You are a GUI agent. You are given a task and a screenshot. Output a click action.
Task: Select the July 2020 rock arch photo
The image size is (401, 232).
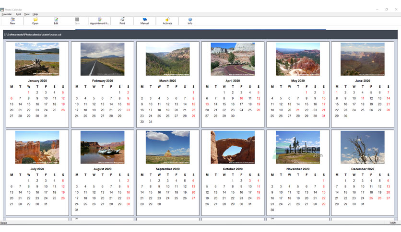37,147
